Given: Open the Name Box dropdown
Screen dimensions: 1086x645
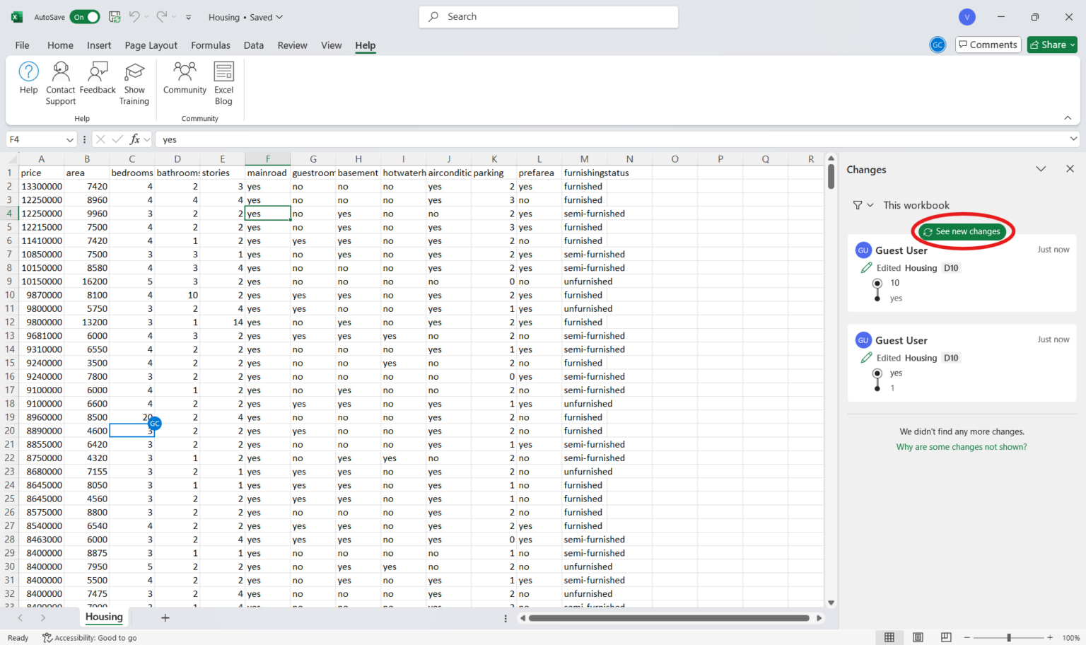Looking at the screenshot, I should click(x=69, y=139).
